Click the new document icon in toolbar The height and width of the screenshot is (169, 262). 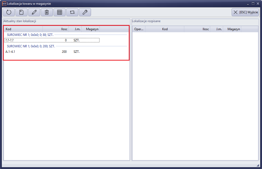tap(22, 12)
